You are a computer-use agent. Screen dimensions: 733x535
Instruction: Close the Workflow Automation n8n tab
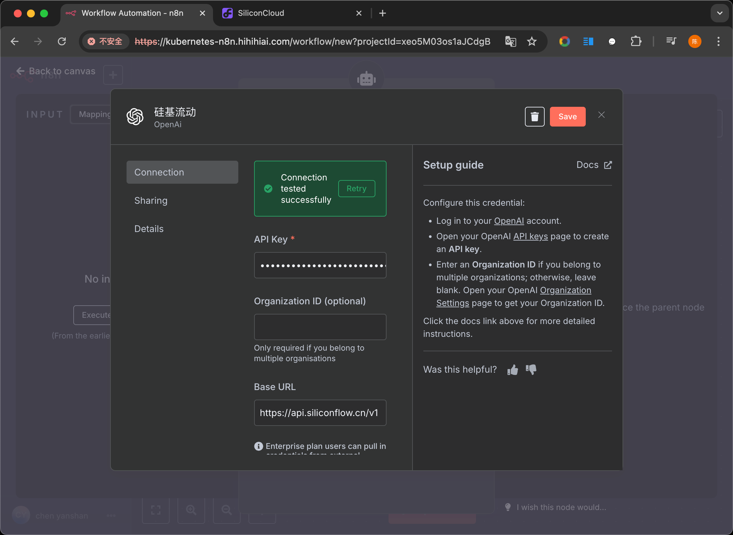pos(202,13)
